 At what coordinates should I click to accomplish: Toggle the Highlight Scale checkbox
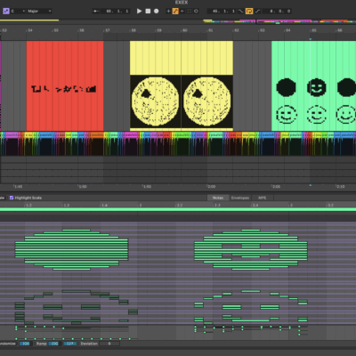click(12, 198)
